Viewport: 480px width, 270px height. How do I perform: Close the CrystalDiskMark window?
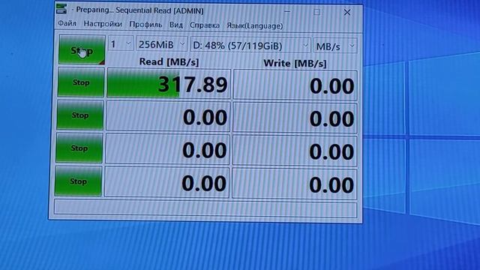click(x=347, y=13)
